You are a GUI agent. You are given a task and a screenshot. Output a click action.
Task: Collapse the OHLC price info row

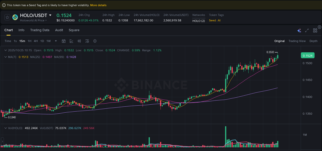[x=6, y=50]
